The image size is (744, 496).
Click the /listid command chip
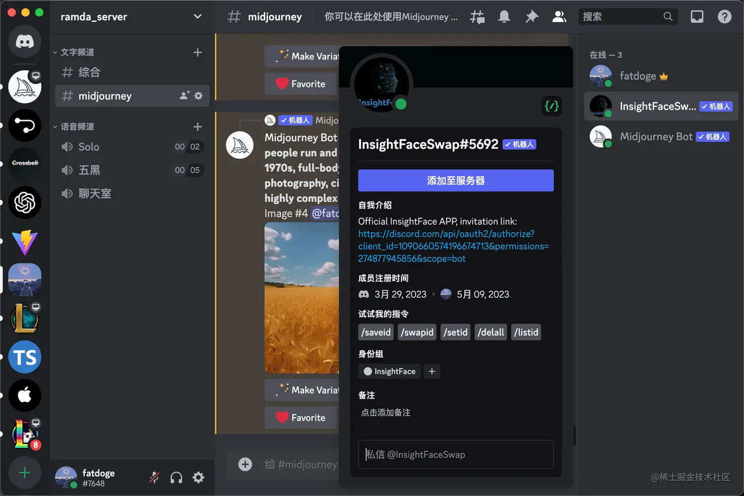526,332
